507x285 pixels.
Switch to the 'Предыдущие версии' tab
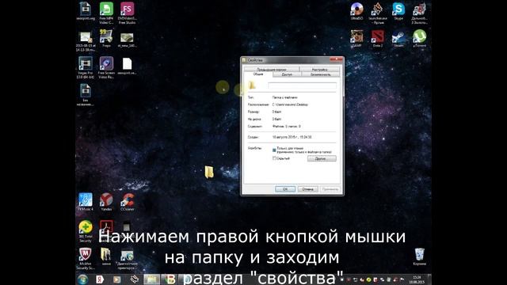coord(272,69)
